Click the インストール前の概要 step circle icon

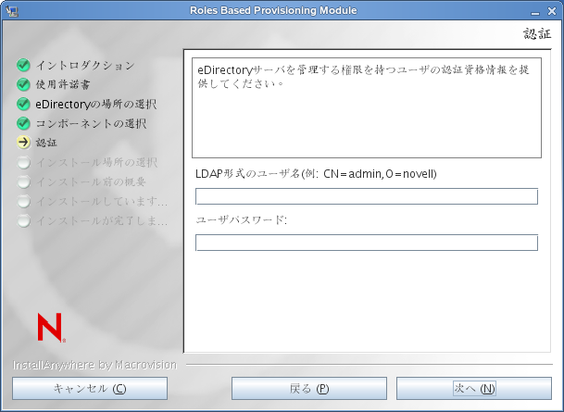[x=23, y=181]
